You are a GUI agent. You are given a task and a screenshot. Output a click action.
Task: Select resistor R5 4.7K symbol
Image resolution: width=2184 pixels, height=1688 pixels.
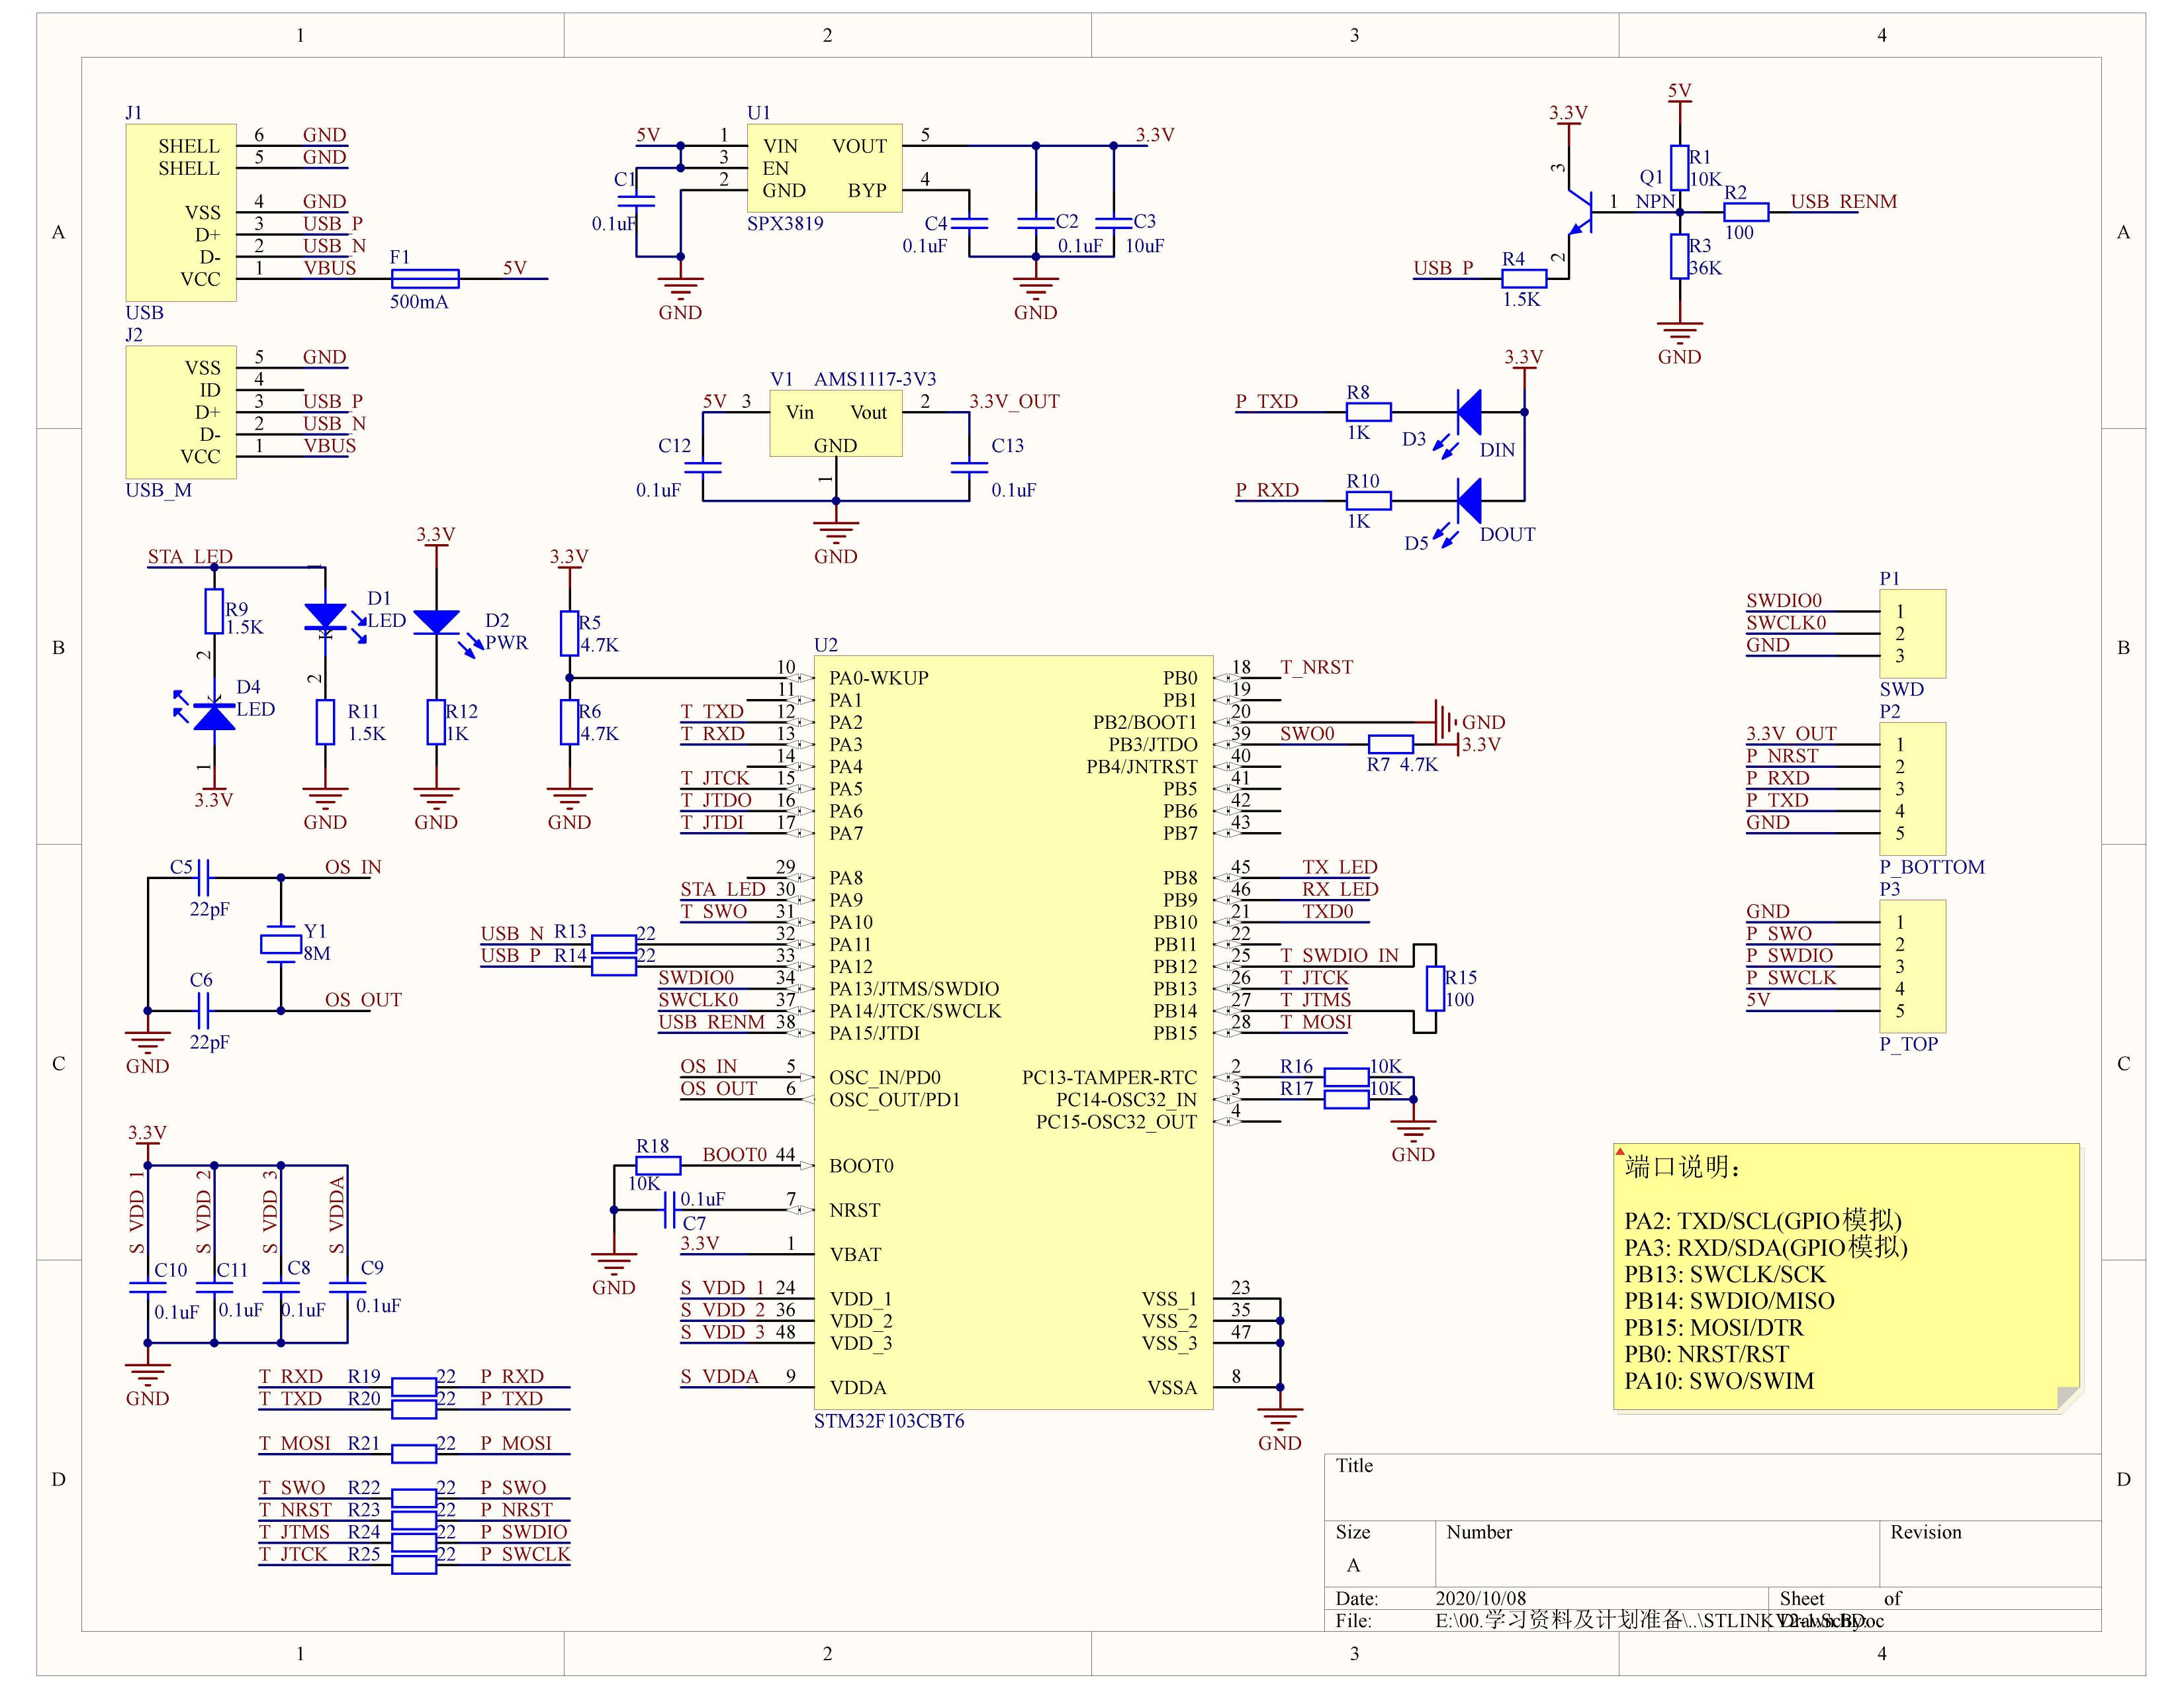(569, 633)
